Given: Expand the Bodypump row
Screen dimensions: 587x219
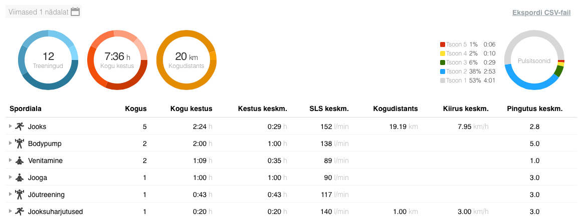Looking at the screenshot, I should [11, 143].
